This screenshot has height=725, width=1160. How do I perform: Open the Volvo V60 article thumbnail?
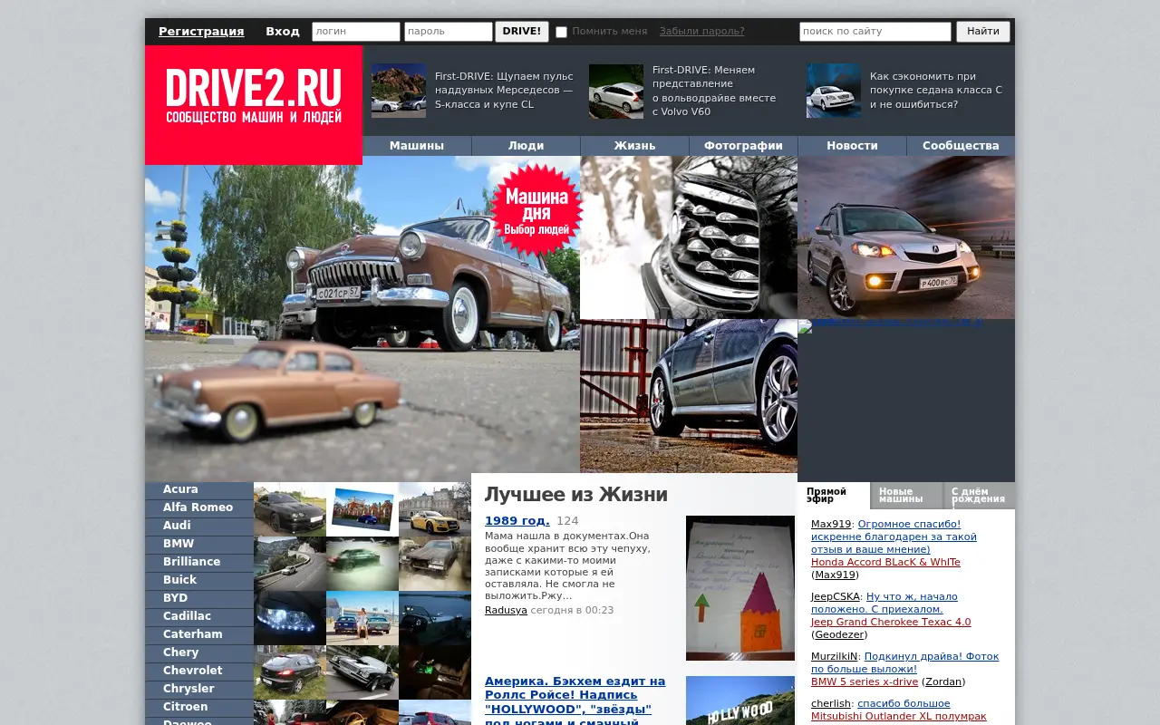click(x=616, y=91)
